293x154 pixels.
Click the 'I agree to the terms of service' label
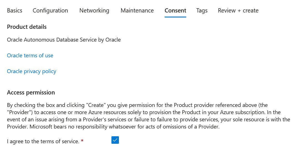coord(43,142)
